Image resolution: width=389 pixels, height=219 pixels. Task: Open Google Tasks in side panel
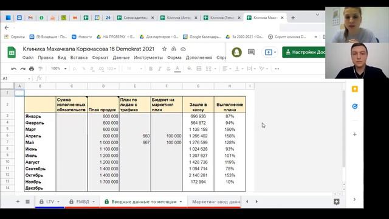(x=355, y=106)
